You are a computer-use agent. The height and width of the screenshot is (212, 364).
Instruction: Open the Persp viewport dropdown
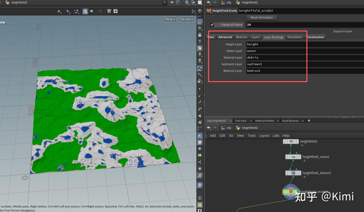click(x=170, y=19)
